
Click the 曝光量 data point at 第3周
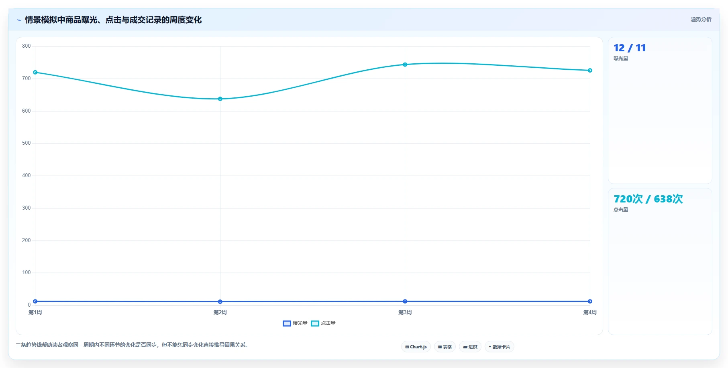(x=405, y=301)
